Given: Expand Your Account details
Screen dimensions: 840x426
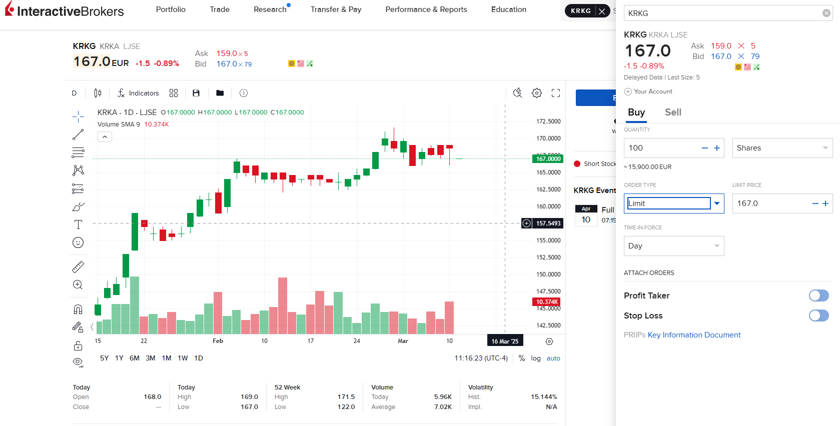Looking at the screenshot, I should click(x=648, y=91).
